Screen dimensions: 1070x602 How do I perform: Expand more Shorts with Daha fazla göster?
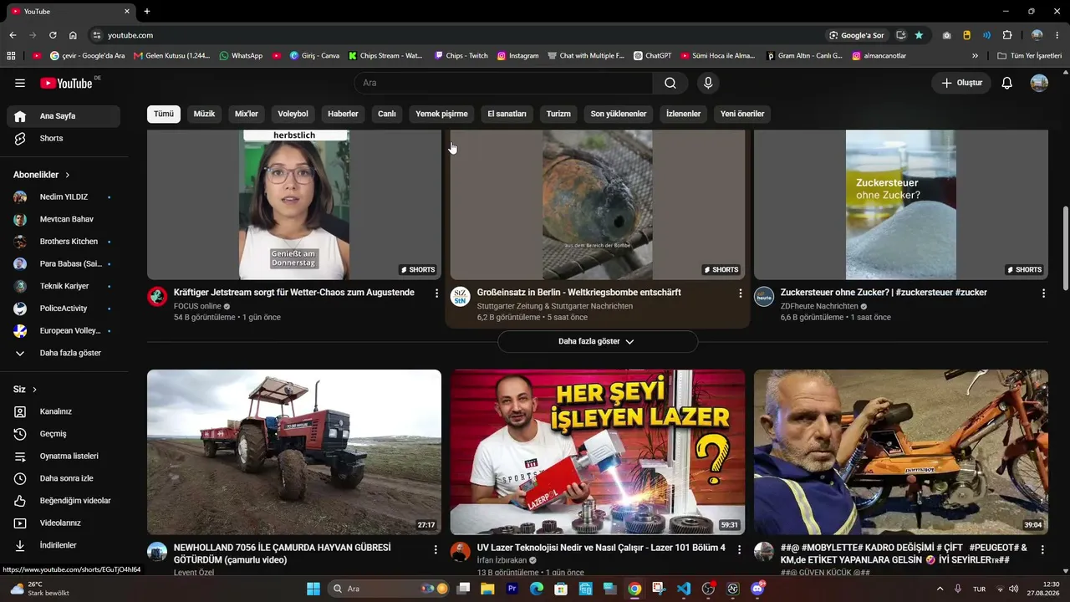click(597, 341)
